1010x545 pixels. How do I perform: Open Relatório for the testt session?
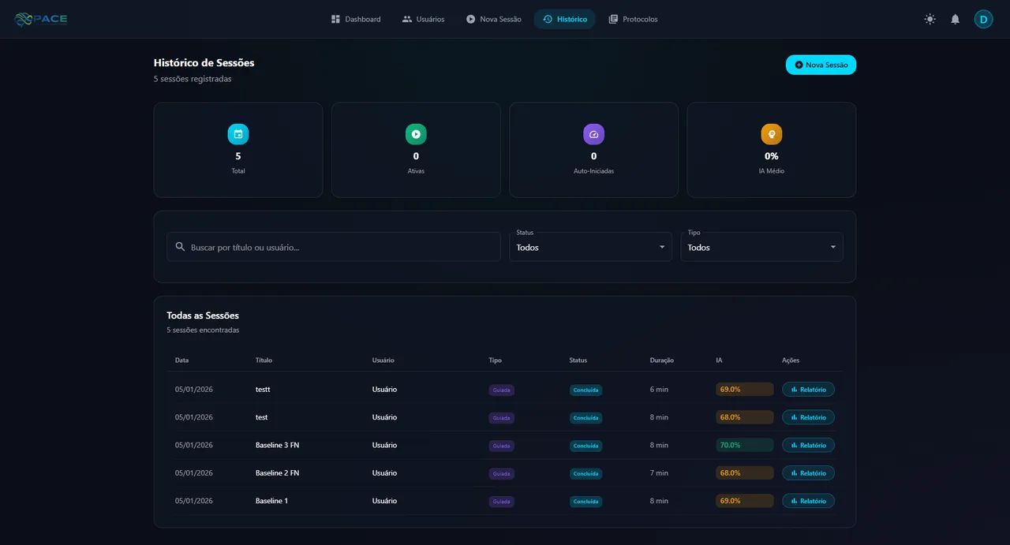(808, 390)
